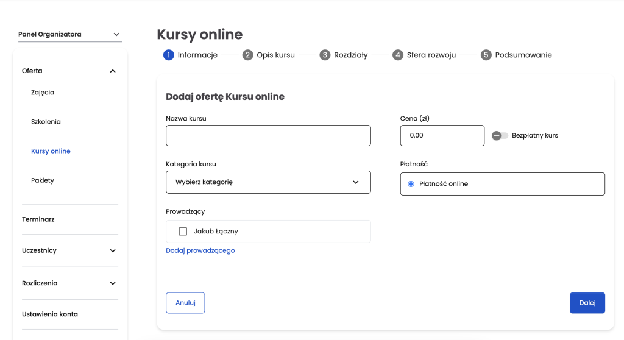
Task: Expand the Rozliczenia menu section
Action: 112,283
